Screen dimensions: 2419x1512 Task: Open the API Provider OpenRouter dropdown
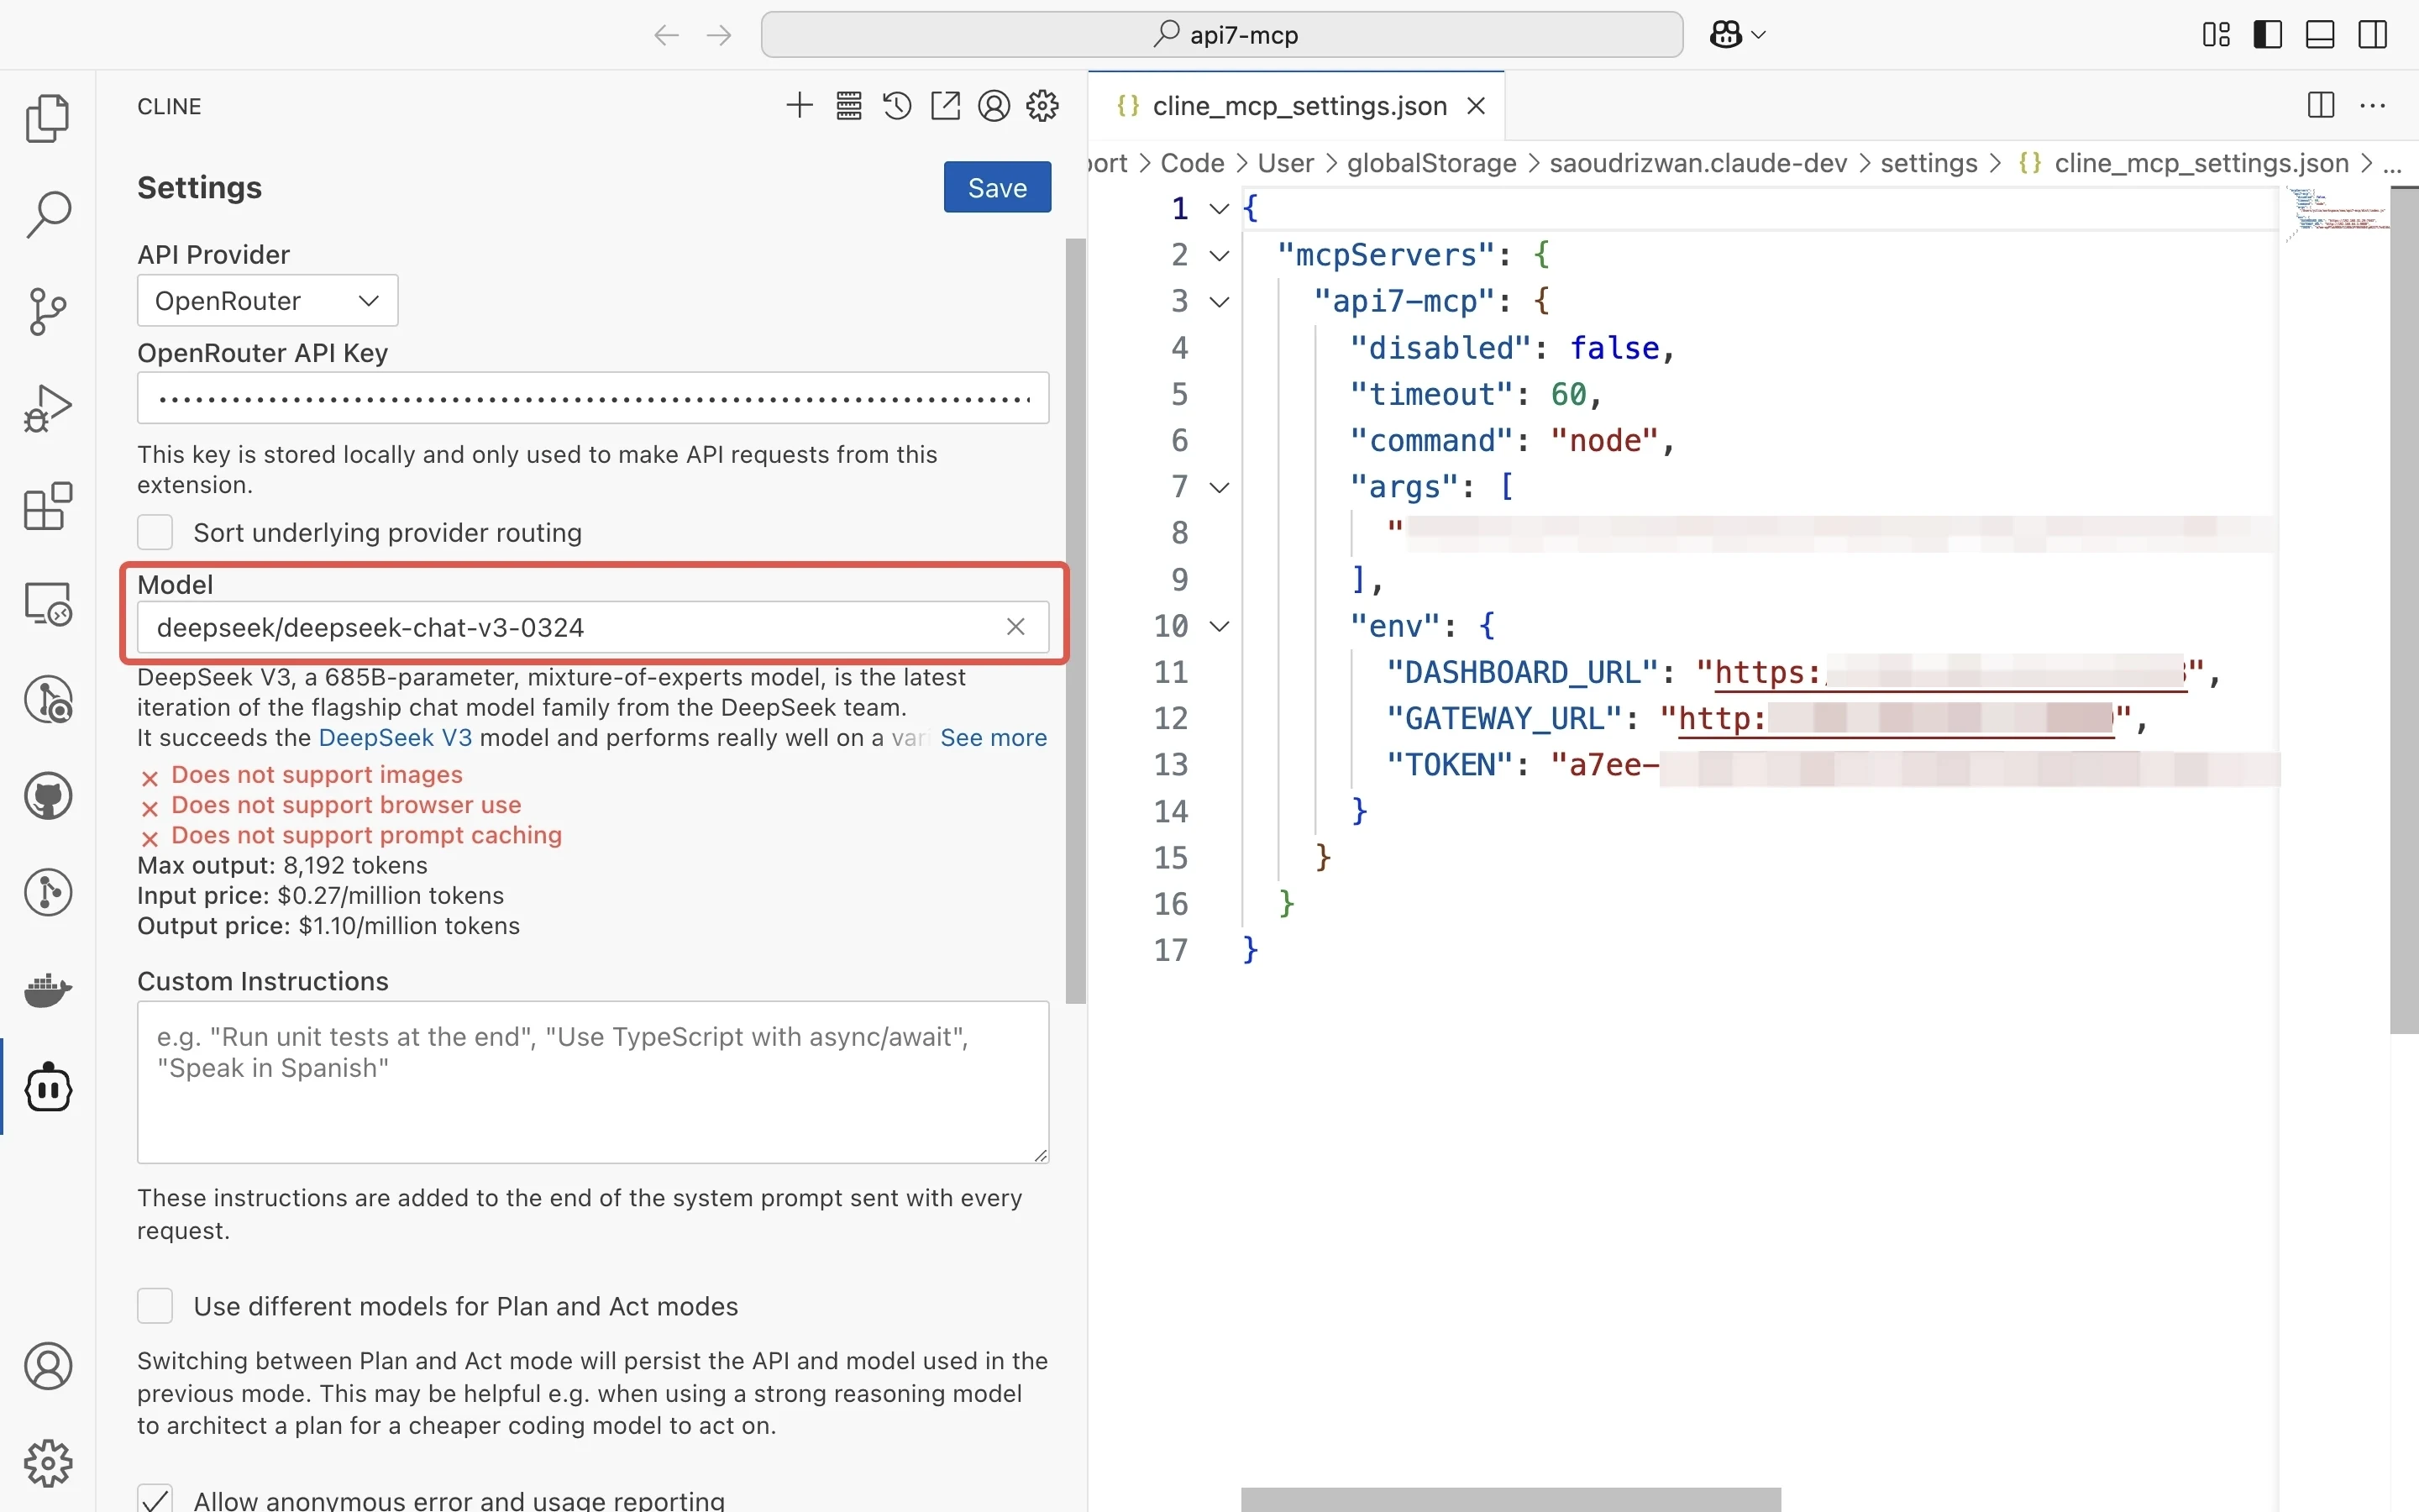point(267,301)
